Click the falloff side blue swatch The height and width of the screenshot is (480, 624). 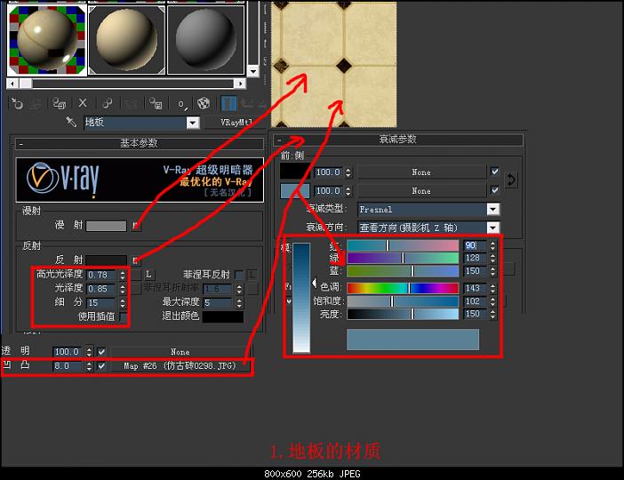(x=295, y=190)
